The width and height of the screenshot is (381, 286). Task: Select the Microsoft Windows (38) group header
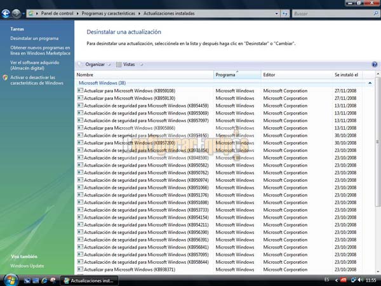click(102, 83)
